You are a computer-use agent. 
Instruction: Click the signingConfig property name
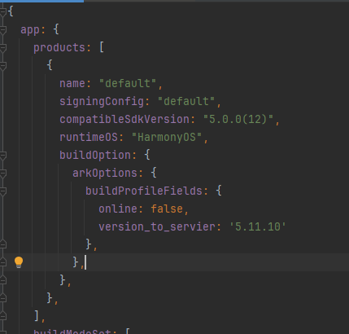click(x=102, y=102)
